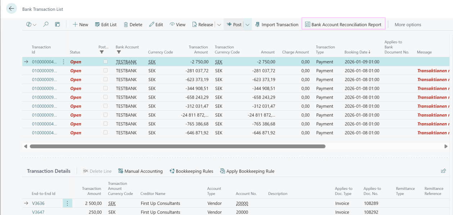Click the Post action

[x=234, y=24]
